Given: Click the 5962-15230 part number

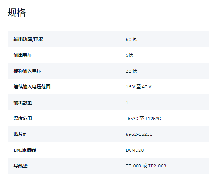Looking at the screenshot, I should tap(139, 134).
